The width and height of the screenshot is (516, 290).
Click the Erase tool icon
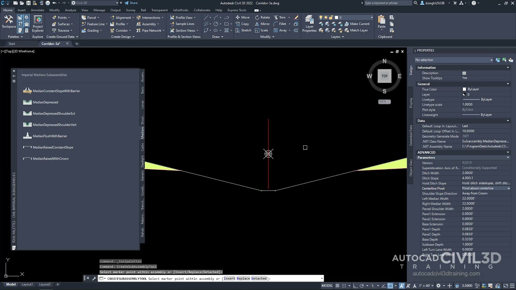click(296, 17)
